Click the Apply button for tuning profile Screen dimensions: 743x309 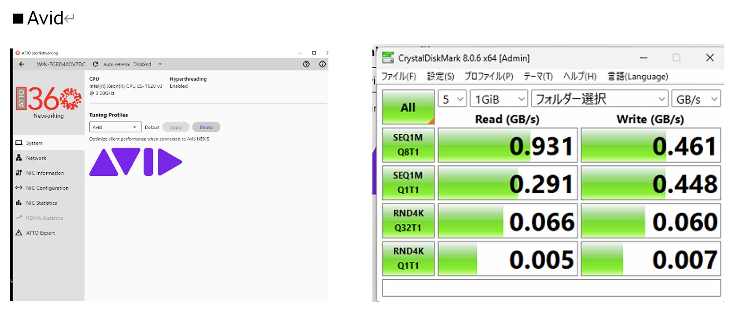coord(176,127)
